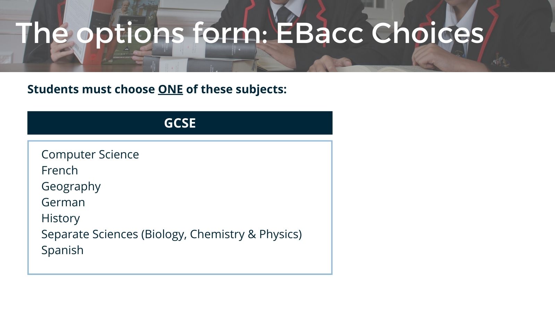This screenshot has height=312, width=555.
Task: Click the underlined word 'ONE'
Action: click(x=170, y=89)
